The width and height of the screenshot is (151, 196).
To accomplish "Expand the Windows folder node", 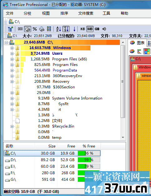I will click(12, 48).
